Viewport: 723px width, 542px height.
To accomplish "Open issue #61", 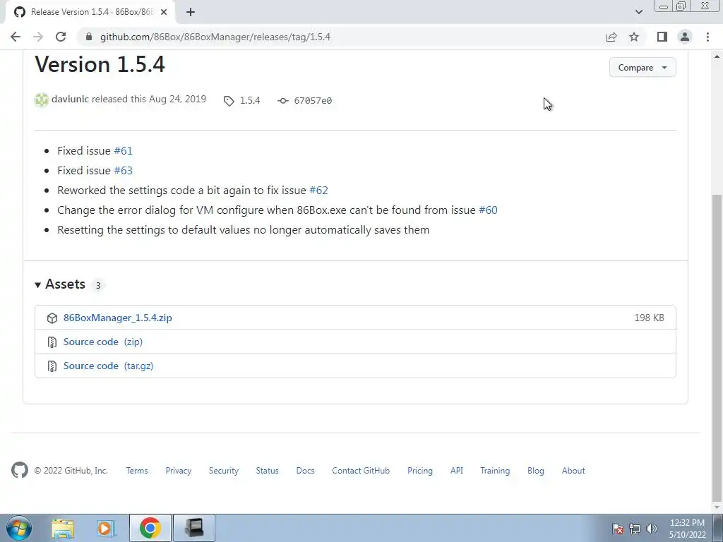I will (123, 151).
